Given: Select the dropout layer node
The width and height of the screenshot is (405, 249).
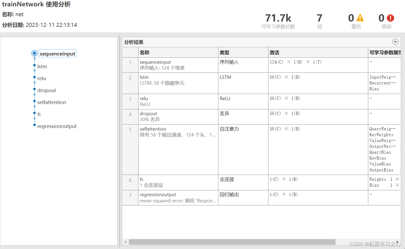Looking at the screenshot, I should (x=47, y=90).
